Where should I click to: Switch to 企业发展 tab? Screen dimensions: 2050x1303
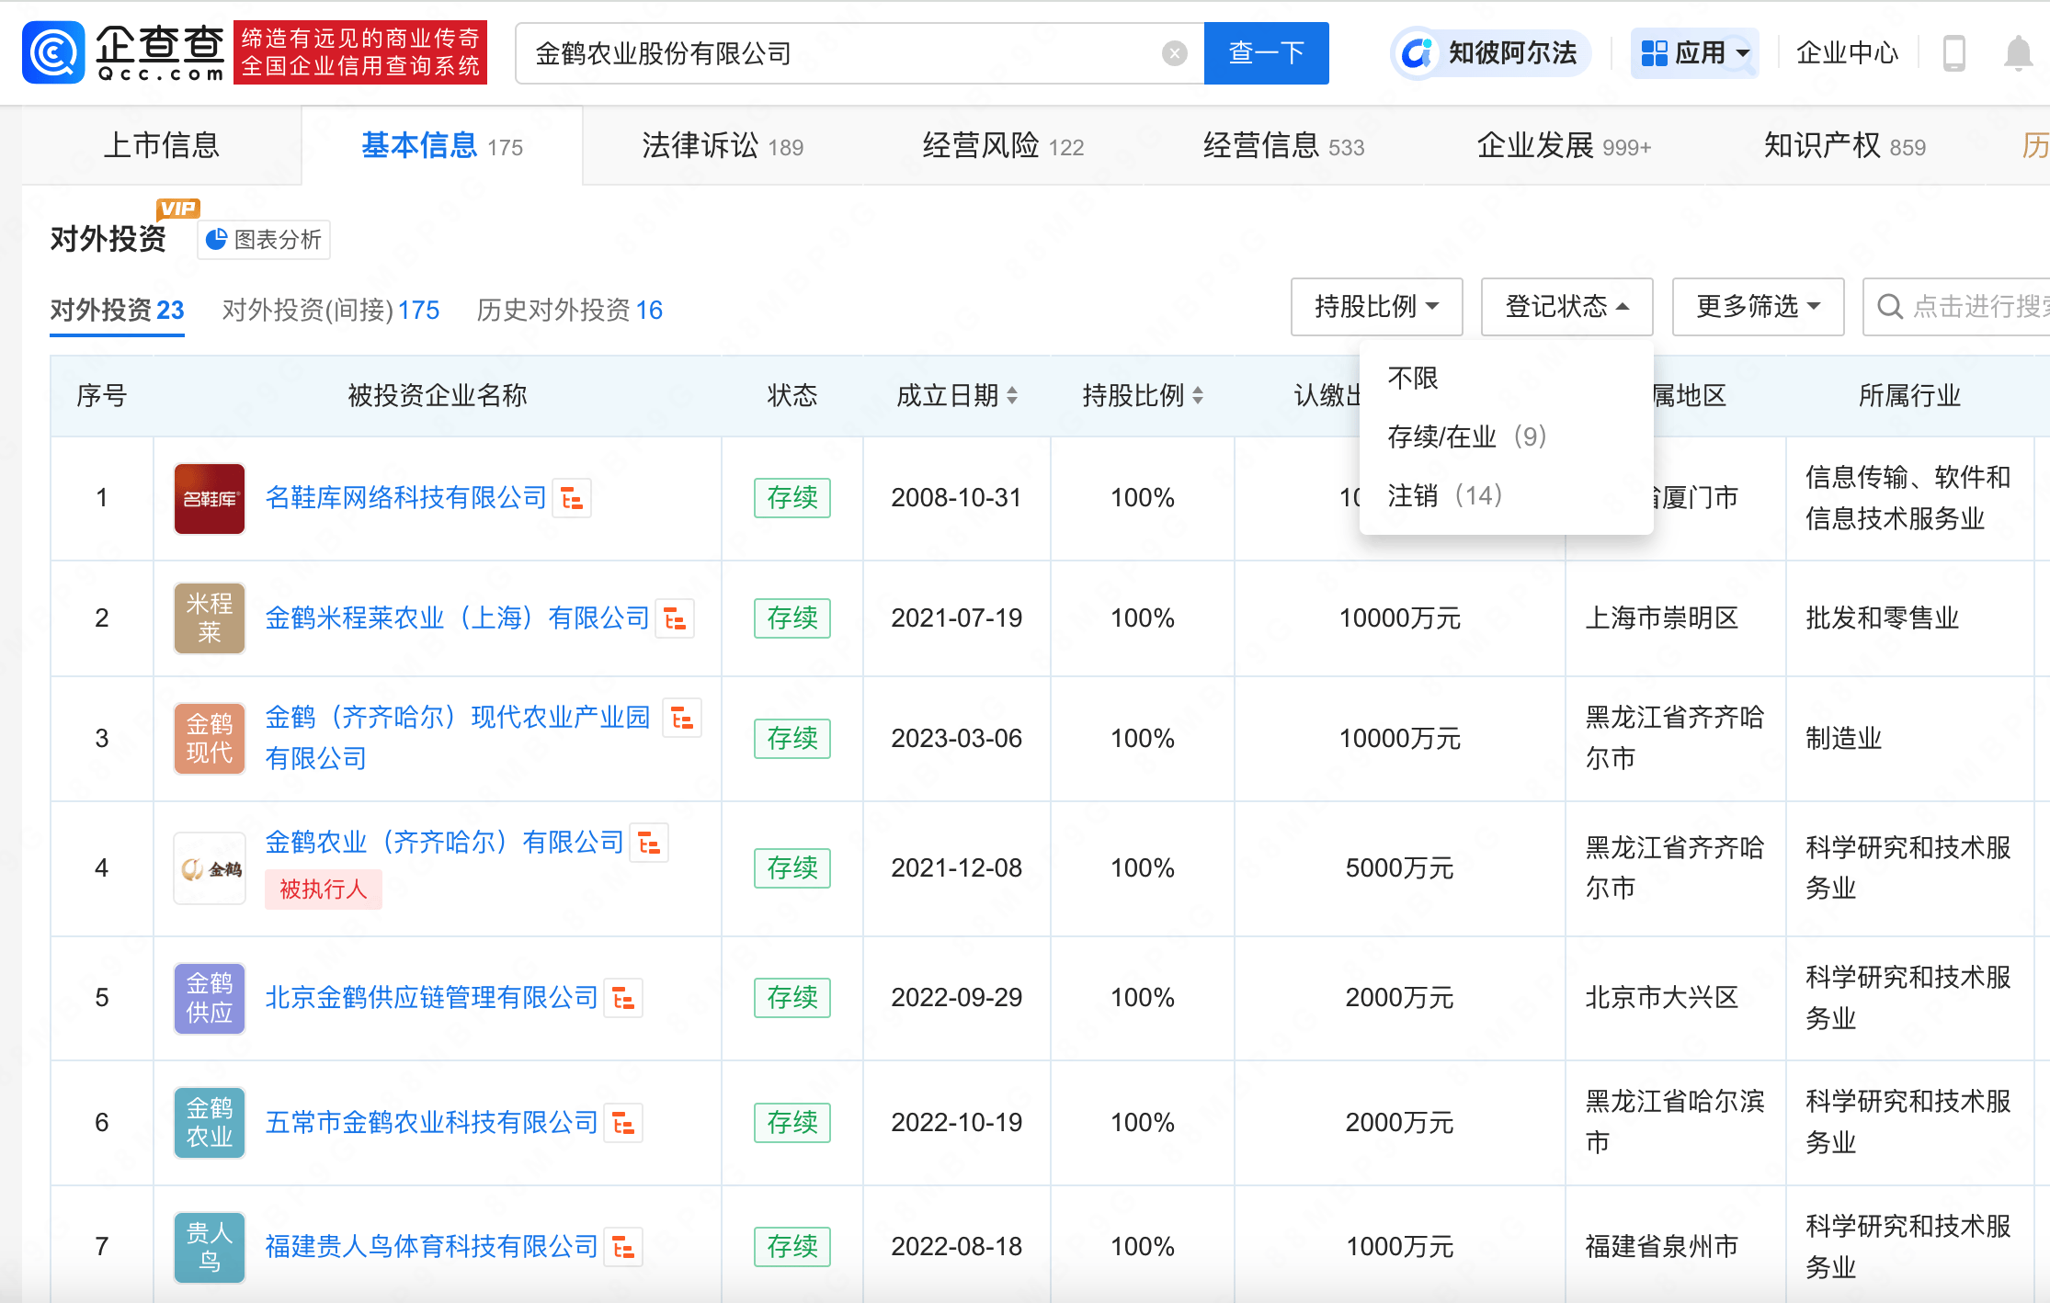1564,145
